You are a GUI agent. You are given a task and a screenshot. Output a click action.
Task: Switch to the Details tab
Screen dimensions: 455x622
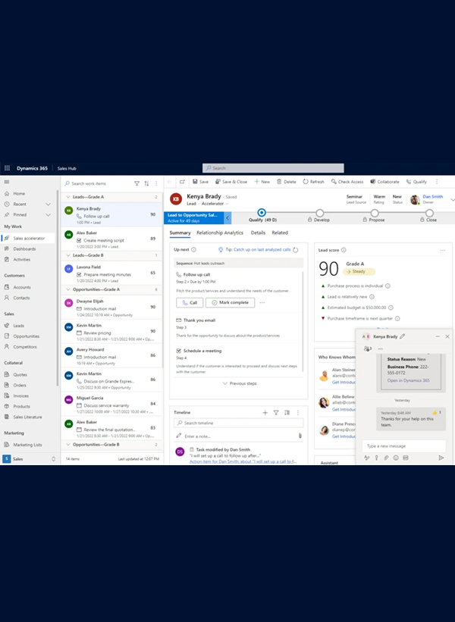click(258, 233)
